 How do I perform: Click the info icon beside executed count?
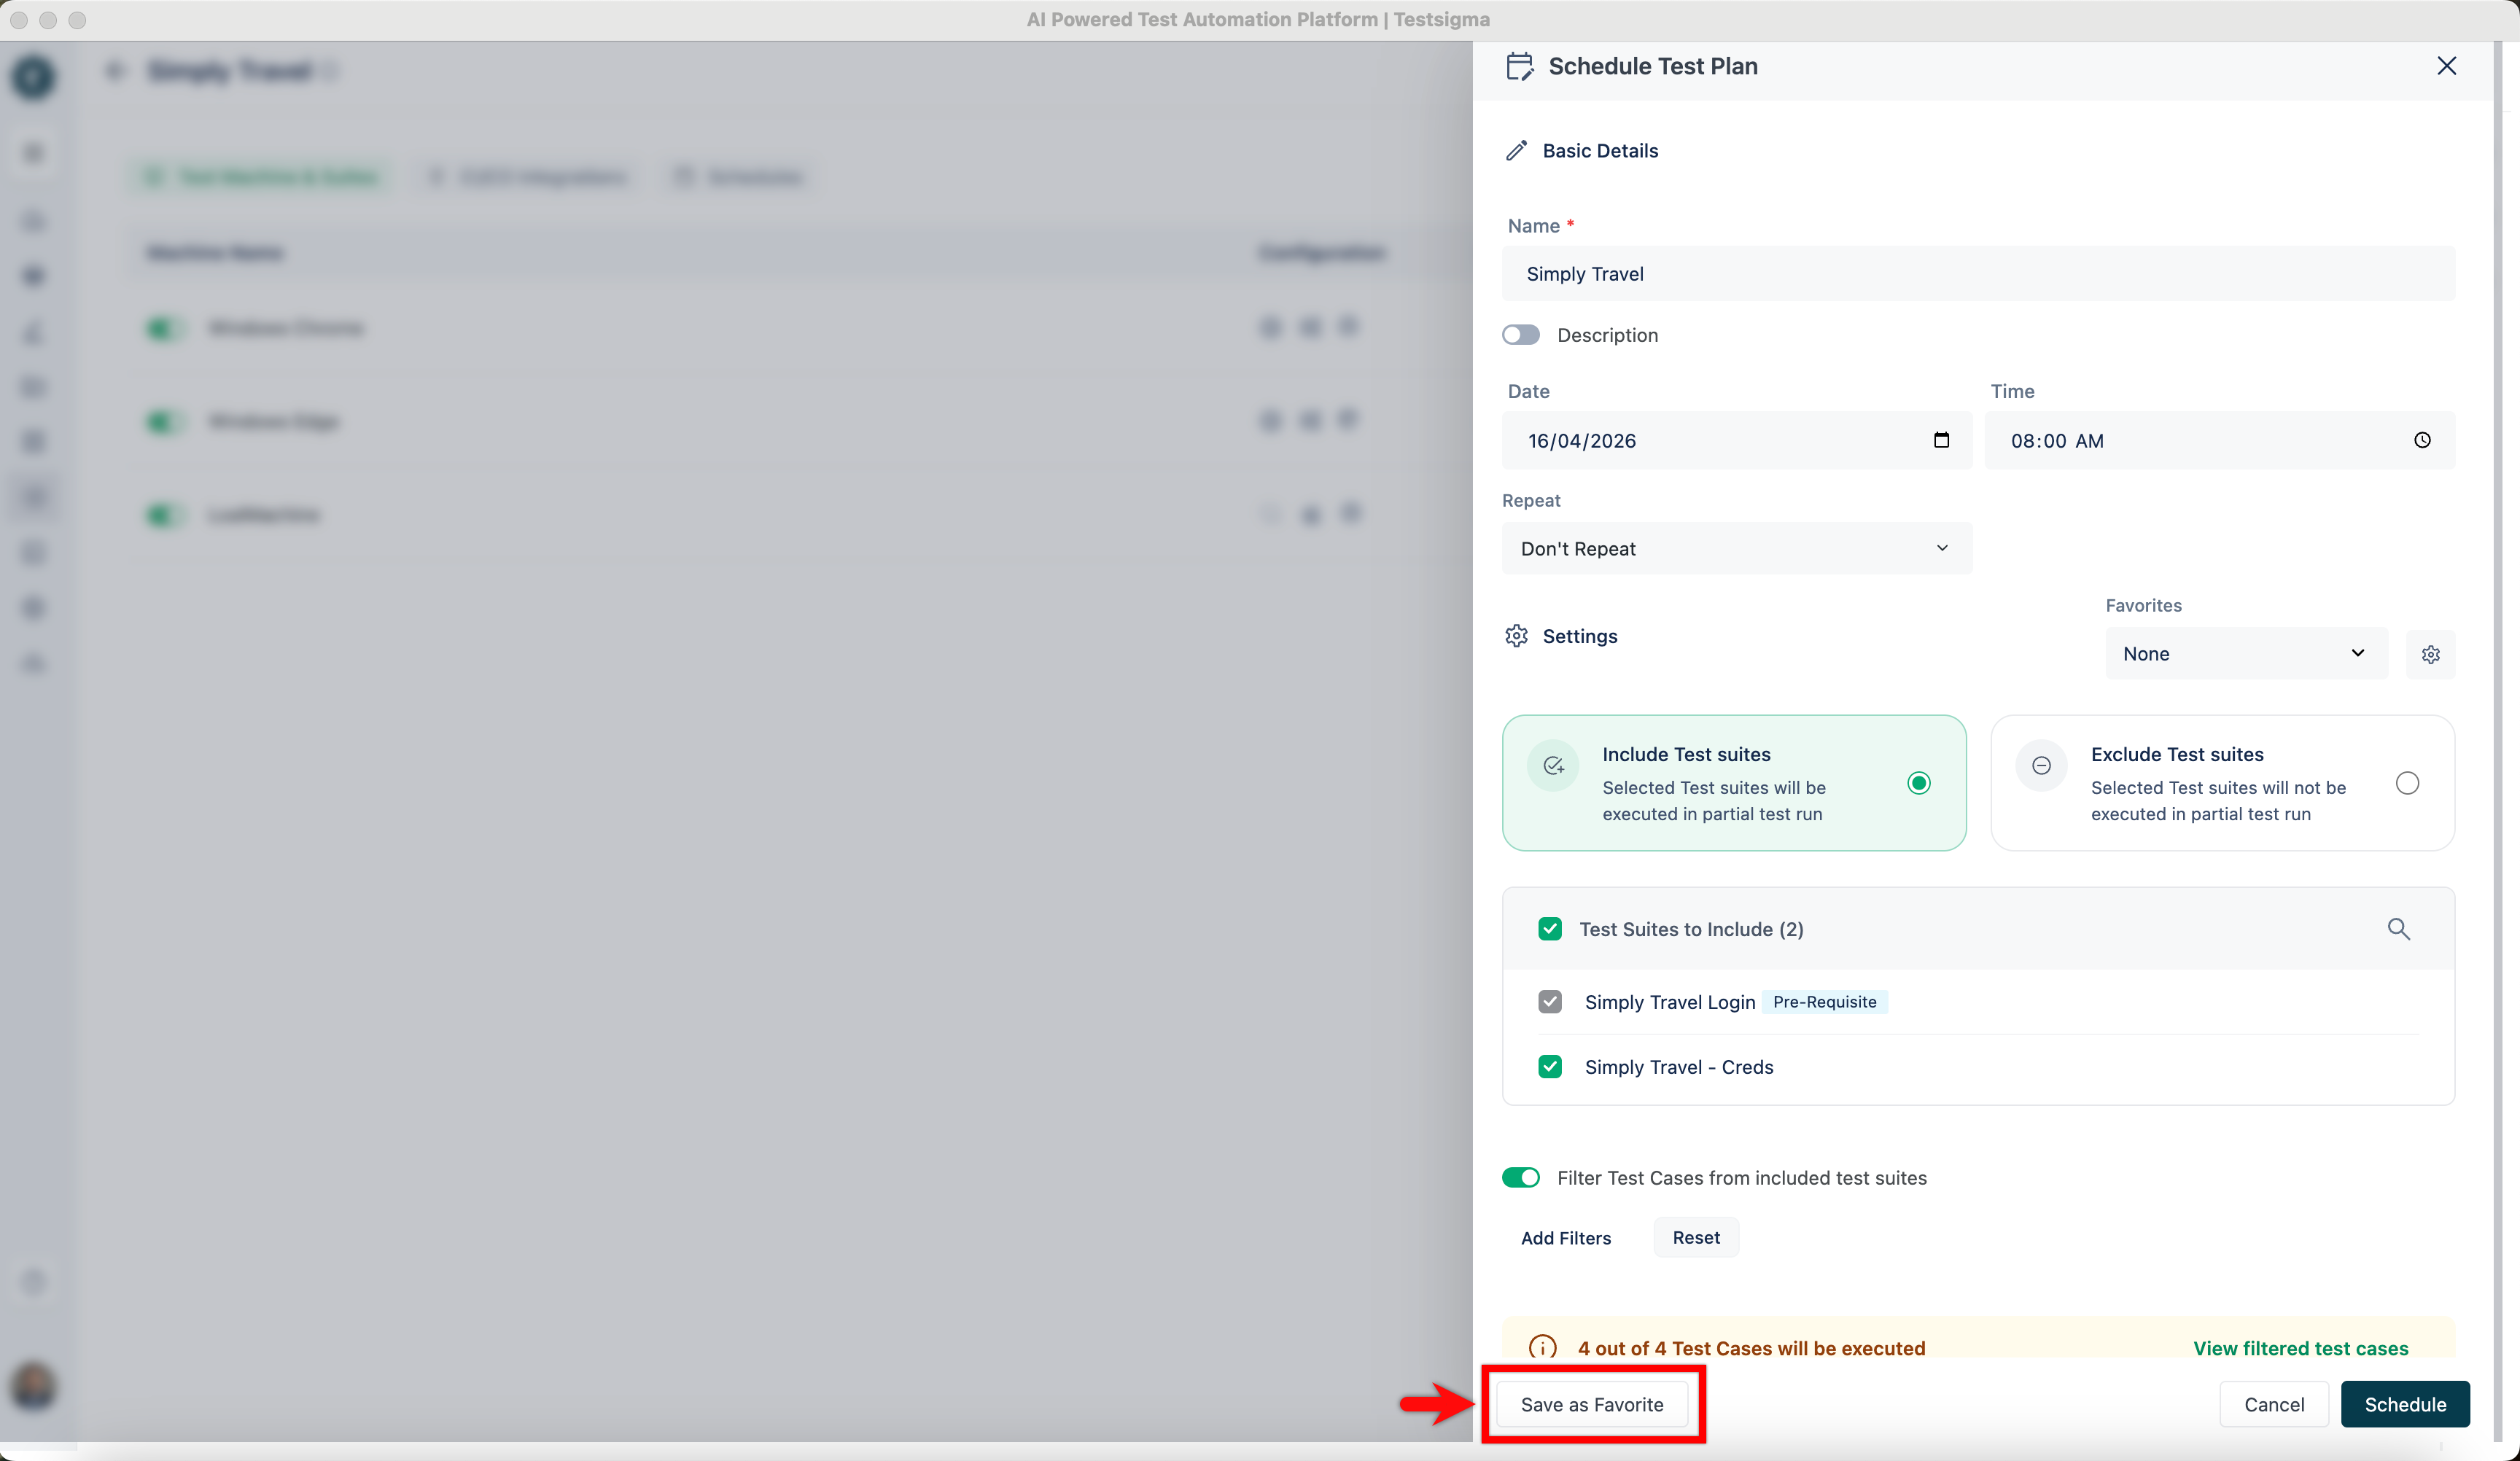point(1542,1347)
